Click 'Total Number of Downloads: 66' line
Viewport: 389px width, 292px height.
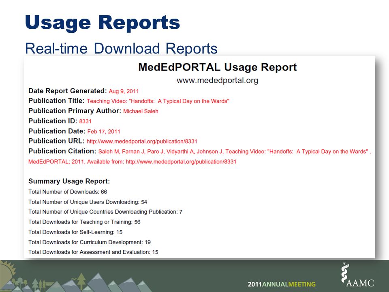(68, 192)
